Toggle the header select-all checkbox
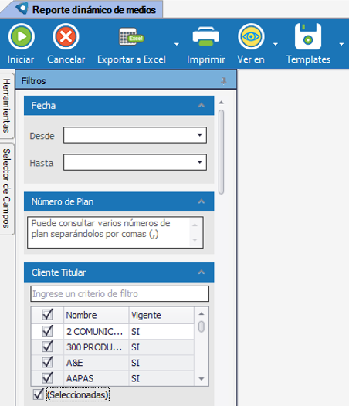This screenshot has height=406, width=349. pos(47,315)
